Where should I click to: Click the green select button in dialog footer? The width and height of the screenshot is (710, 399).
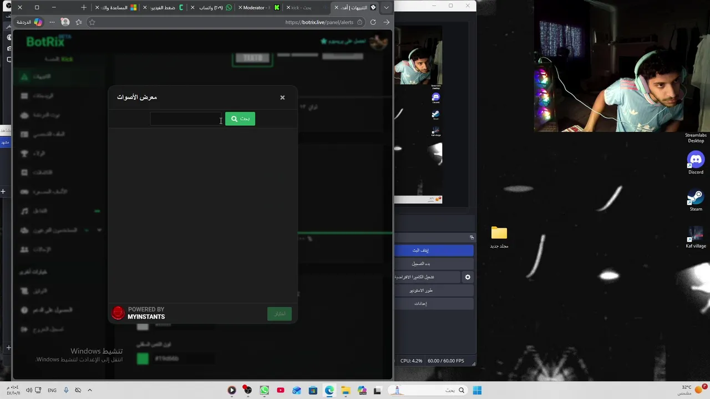click(x=280, y=314)
